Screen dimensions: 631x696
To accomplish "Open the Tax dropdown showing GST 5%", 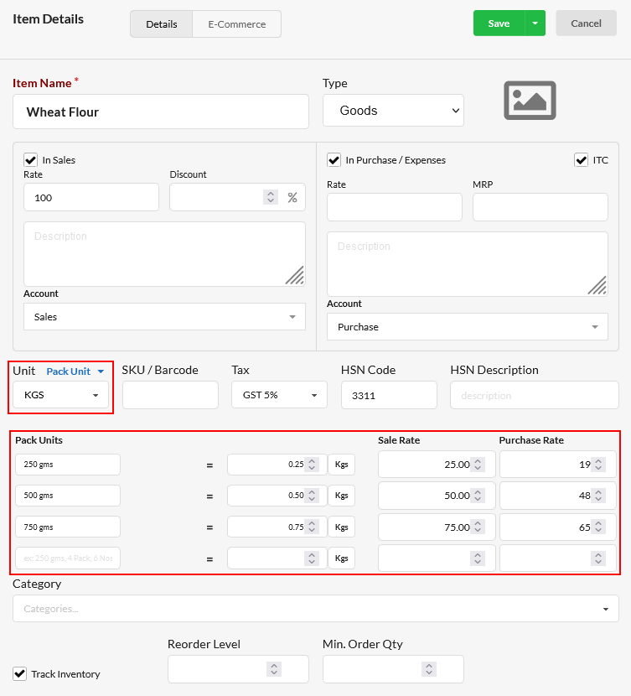I will click(x=279, y=395).
